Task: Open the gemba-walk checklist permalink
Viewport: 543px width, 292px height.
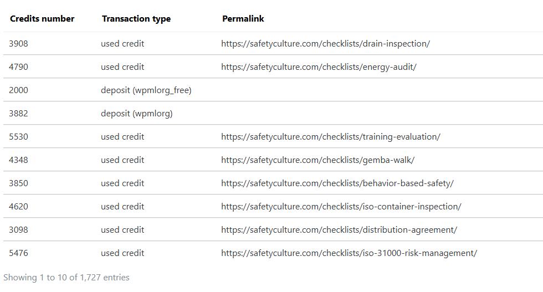Action: tap(318, 160)
